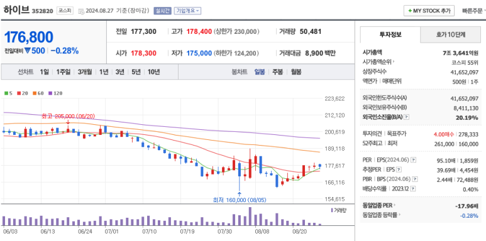Show the 주봉 weekly candle chart

pyautogui.click(x=277, y=72)
